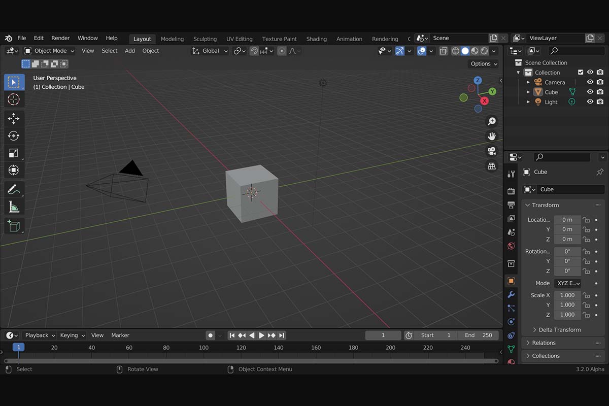The height and width of the screenshot is (406, 609).
Task: Switch perspective/orthographic with grid icon
Action: (x=491, y=166)
